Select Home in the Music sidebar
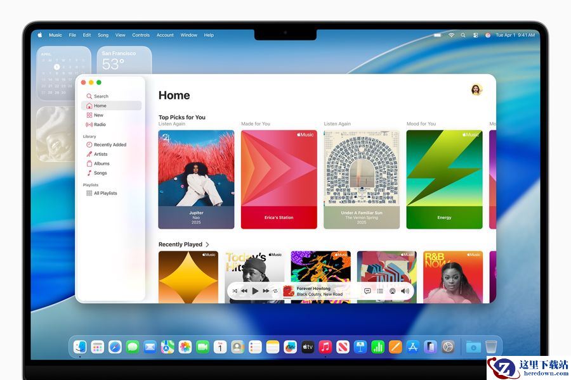Viewport: 571px width, 380px height. [111, 106]
